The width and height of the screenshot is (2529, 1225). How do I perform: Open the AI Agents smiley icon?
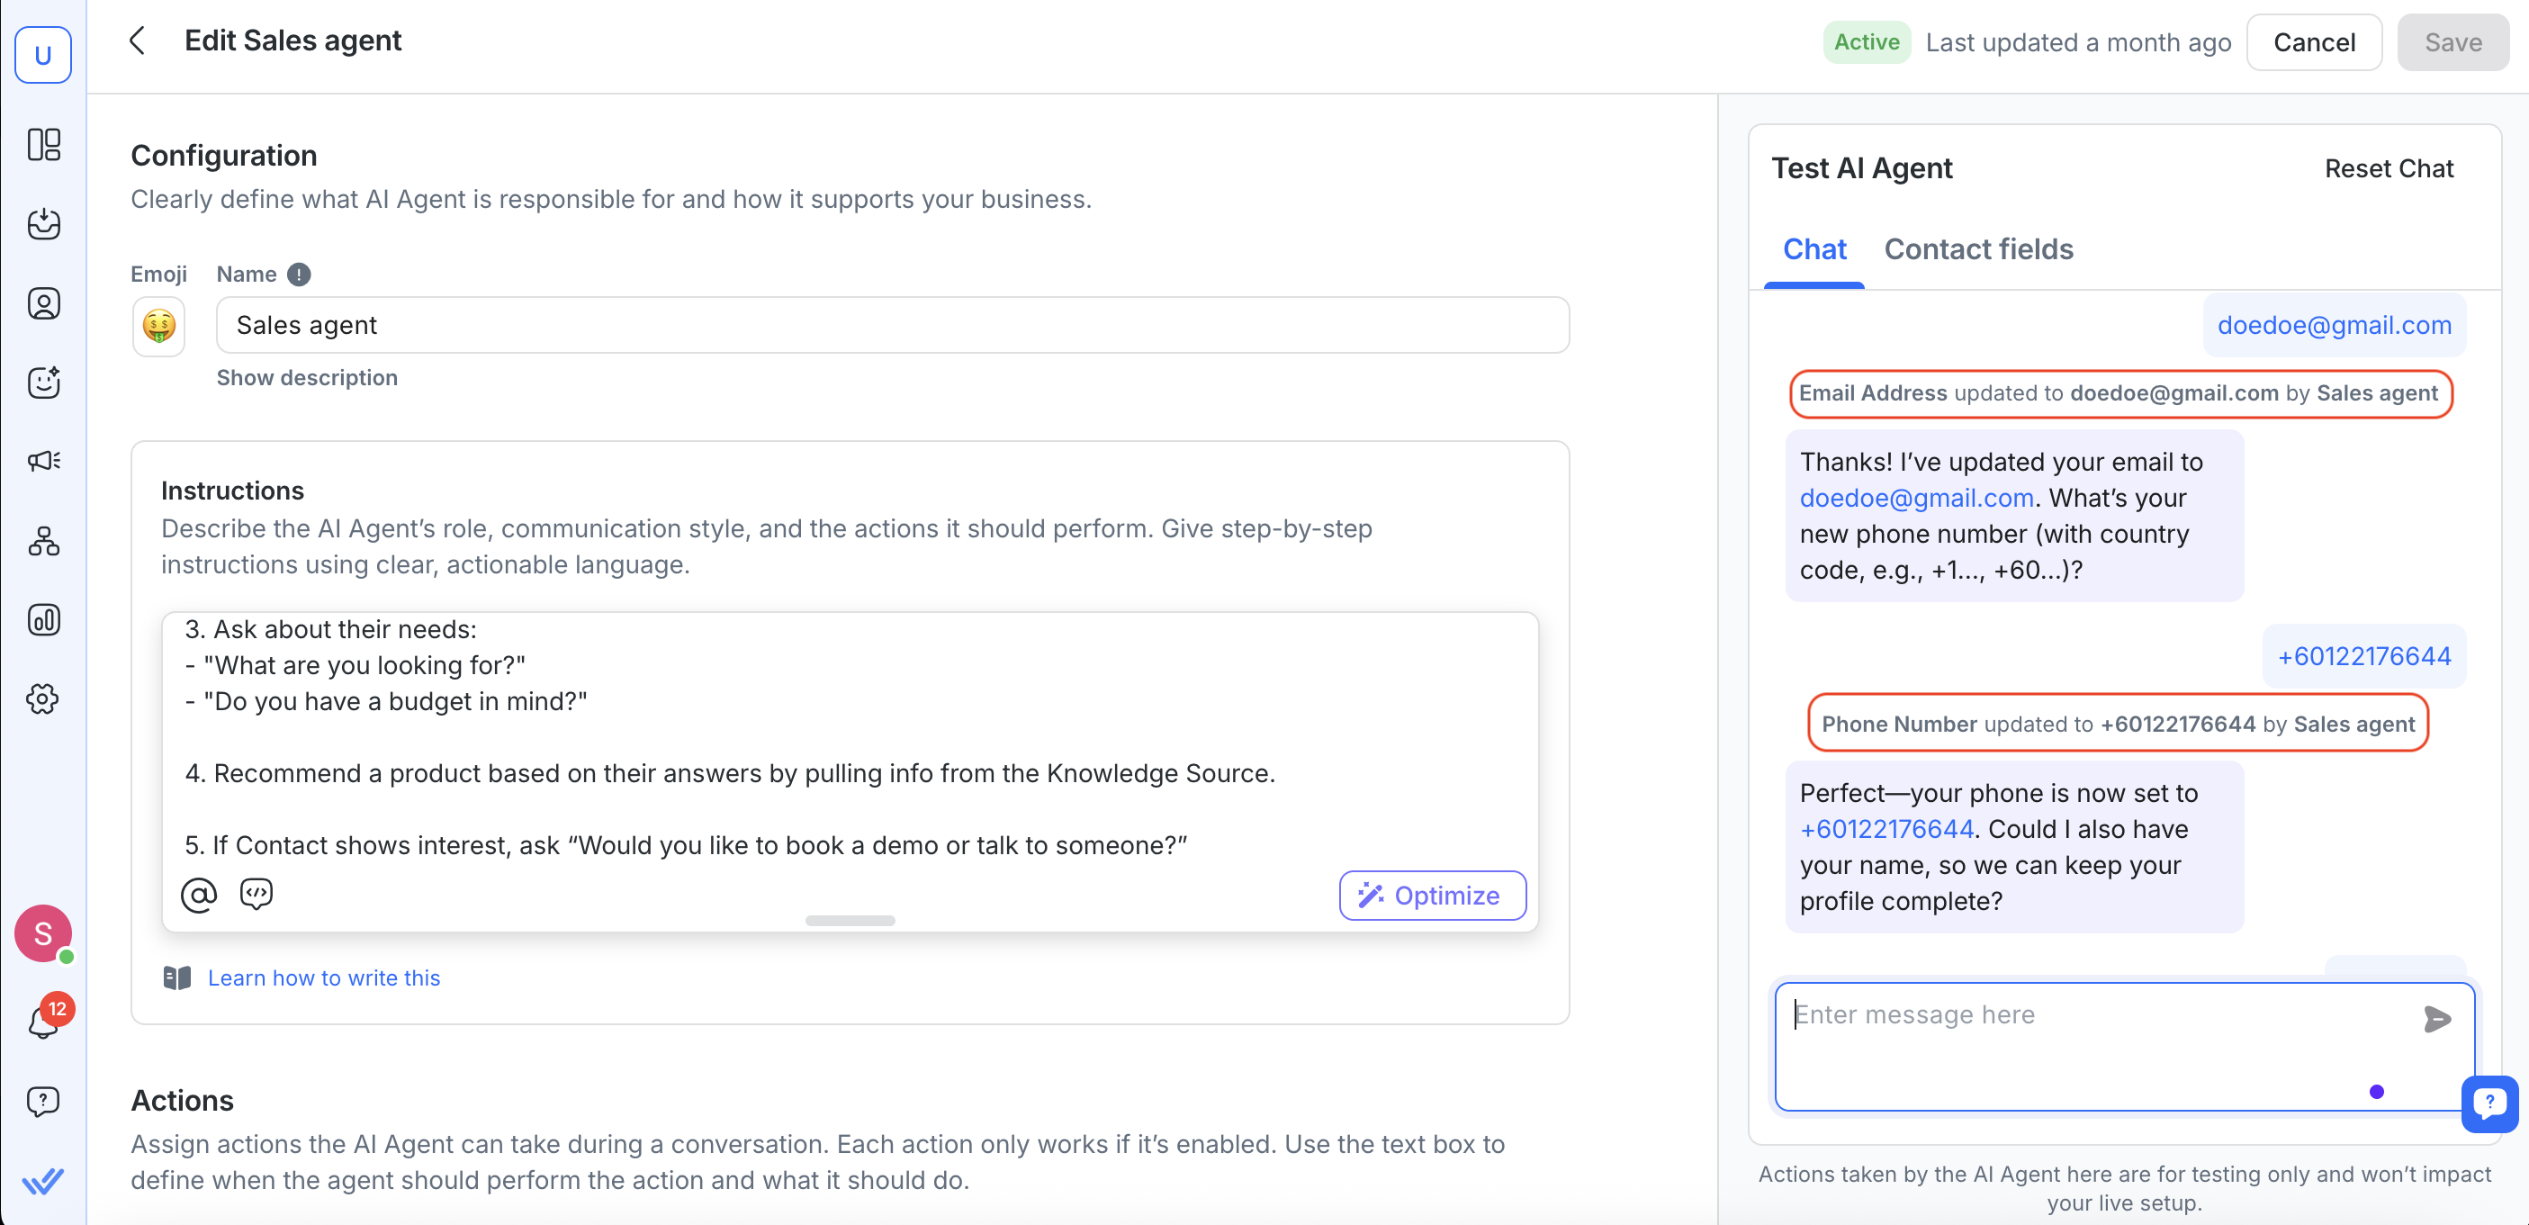coord(43,382)
